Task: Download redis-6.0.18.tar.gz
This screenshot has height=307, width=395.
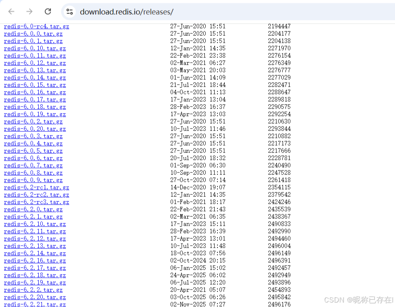Action: (35, 107)
